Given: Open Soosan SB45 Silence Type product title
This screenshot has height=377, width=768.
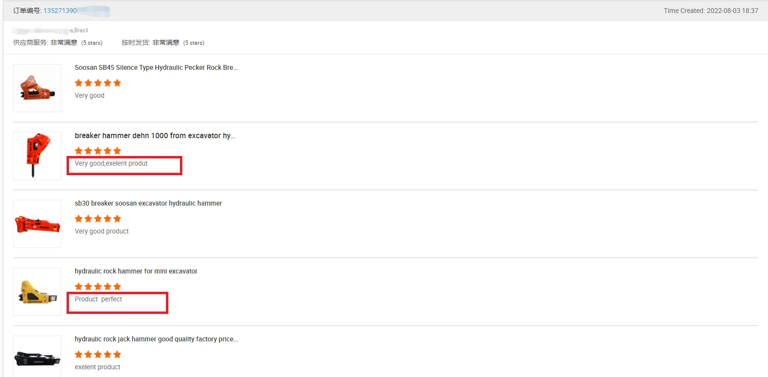Looking at the screenshot, I should tap(156, 67).
